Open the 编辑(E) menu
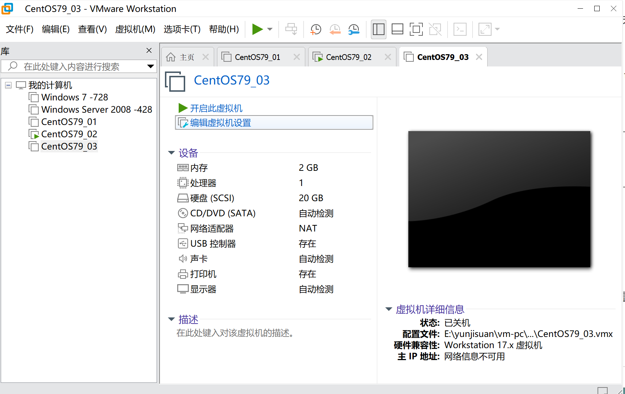The width and height of the screenshot is (625, 394). pos(56,29)
